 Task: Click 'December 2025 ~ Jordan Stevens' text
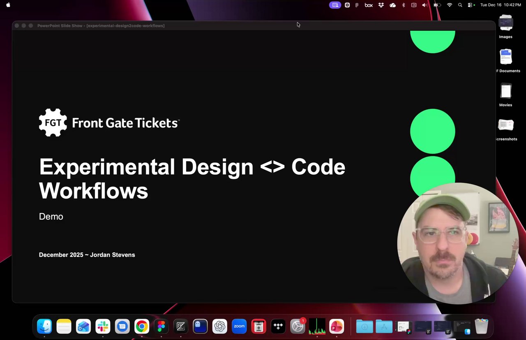87,255
